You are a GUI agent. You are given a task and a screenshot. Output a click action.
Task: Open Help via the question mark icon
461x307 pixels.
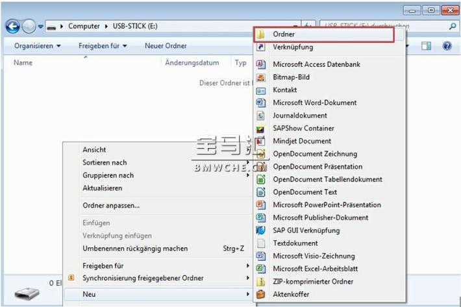click(447, 46)
